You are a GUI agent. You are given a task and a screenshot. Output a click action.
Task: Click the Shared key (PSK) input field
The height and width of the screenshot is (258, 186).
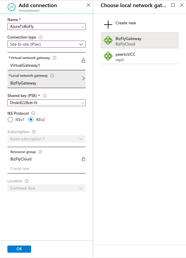pos(46,103)
